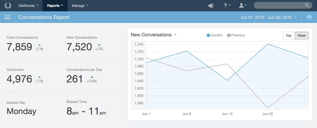
Task: Open the hamburger sidebar menu
Action: 8,17
